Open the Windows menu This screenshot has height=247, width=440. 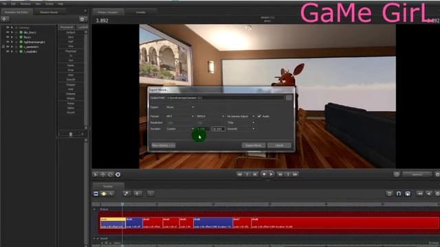click(25, 4)
